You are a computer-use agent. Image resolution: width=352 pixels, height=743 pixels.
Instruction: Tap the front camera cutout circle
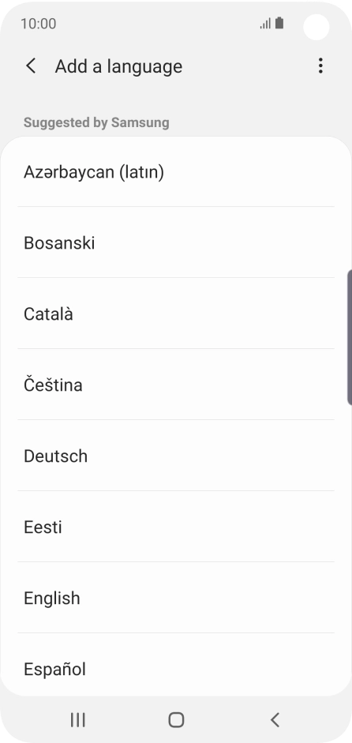(316, 27)
